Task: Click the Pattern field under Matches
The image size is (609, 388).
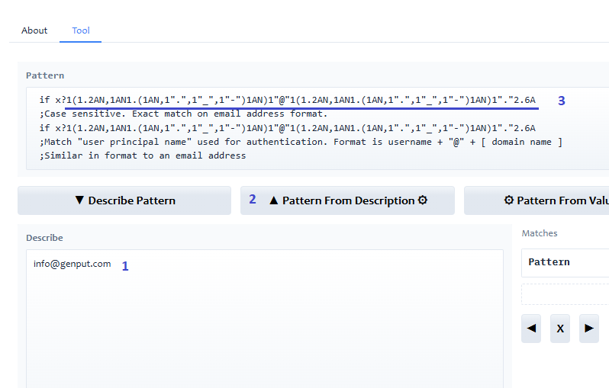Action: tap(565, 262)
